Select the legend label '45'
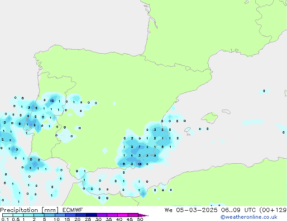This screenshot has height=221, width=287. [x=129, y=219]
